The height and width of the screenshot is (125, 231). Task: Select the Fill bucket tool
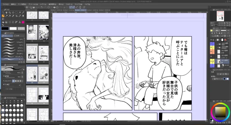pyautogui.click(x=3, y=22)
